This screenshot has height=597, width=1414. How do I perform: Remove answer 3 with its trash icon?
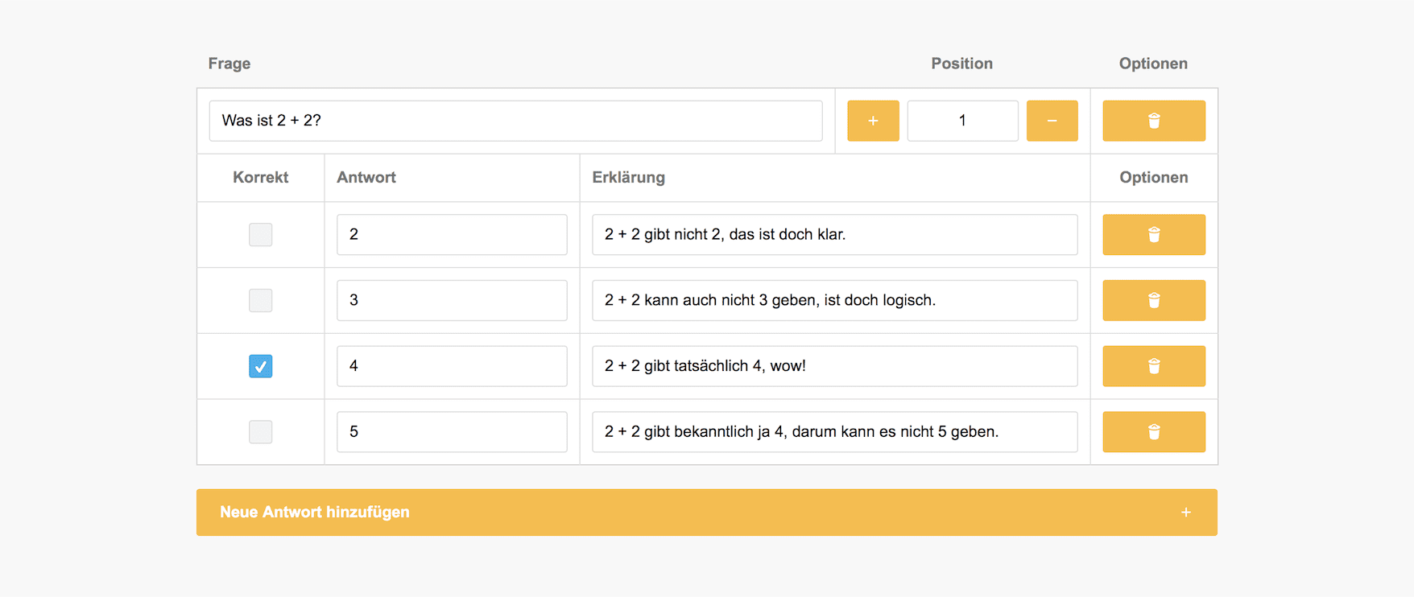tap(1153, 301)
